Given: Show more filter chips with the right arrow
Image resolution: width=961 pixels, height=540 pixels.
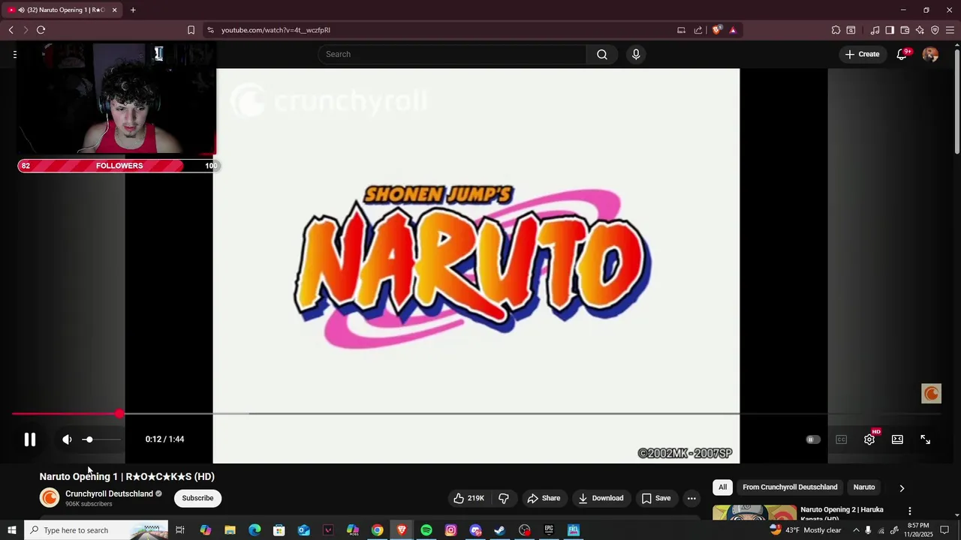Looking at the screenshot, I should pyautogui.click(x=902, y=487).
